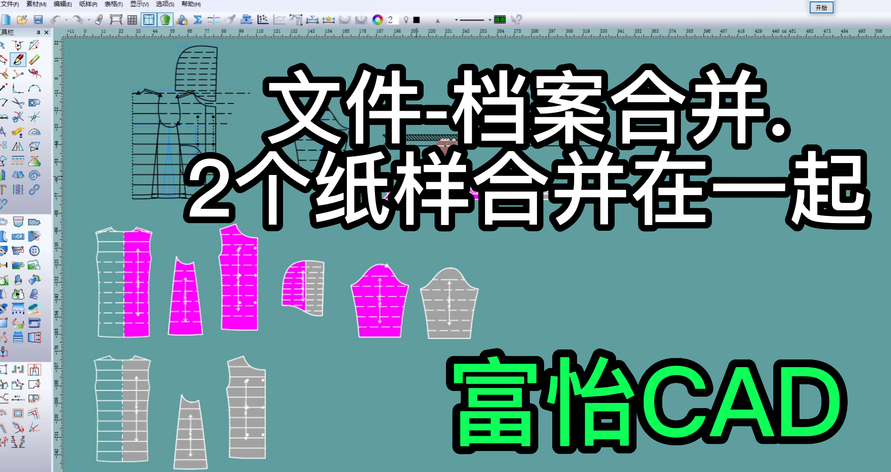Pin the toolbox panel
The height and width of the screenshot is (472, 891).
(38, 32)
